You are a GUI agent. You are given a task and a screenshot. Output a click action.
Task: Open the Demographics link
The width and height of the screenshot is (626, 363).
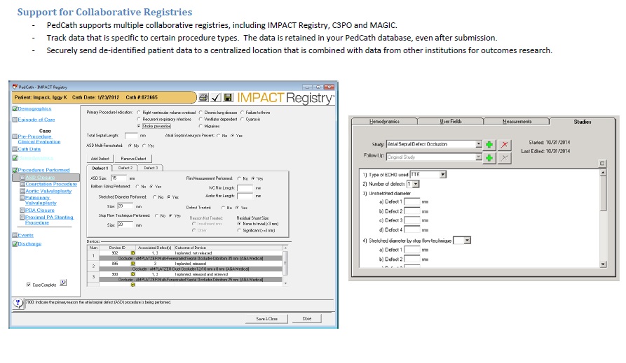pyautogui.click(x=34, y=109)
